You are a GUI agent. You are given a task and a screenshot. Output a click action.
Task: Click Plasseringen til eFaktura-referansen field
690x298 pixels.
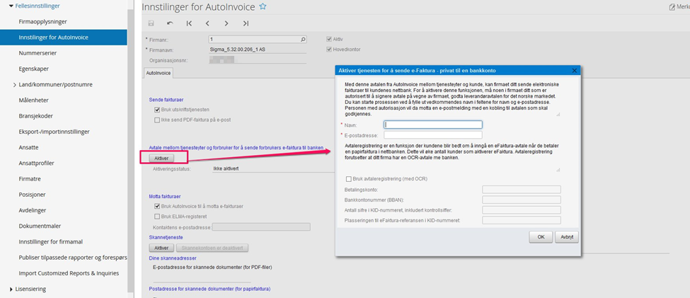[522, 220]
